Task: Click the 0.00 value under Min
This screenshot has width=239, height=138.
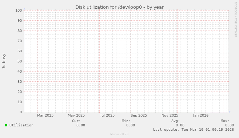Action: 131,125
